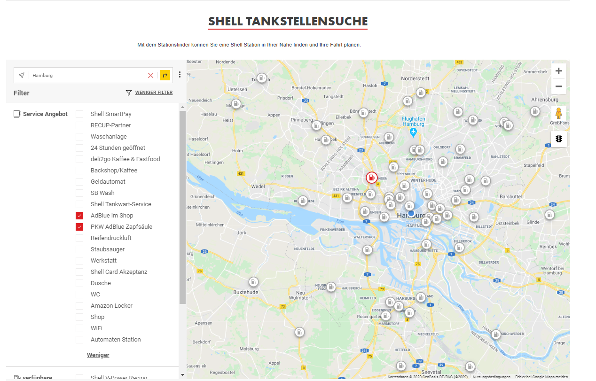The image size is (596, 381).
Task: Open the three-dot options menu
Action: point(180,75)
